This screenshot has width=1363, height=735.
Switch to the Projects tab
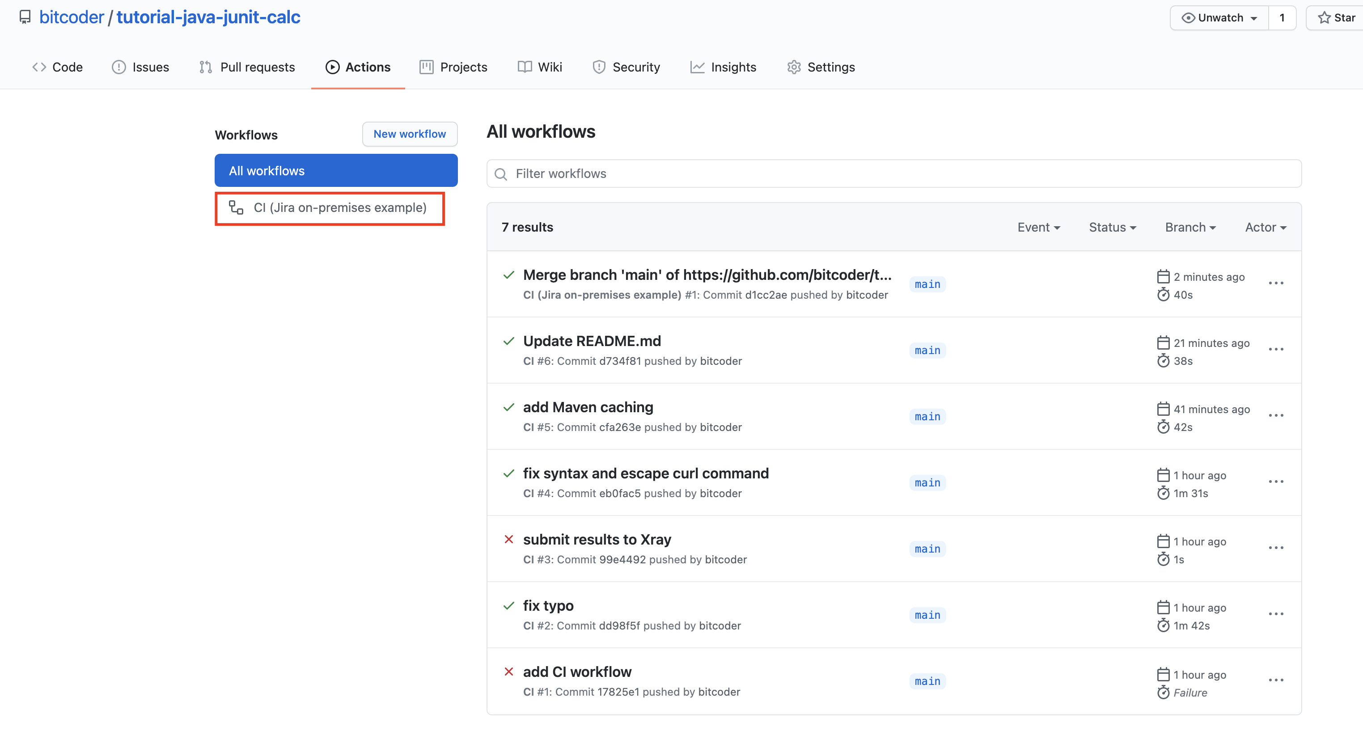(x=453, y=67)
